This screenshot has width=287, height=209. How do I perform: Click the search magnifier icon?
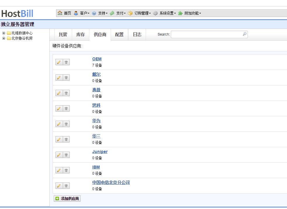(245, 34)
